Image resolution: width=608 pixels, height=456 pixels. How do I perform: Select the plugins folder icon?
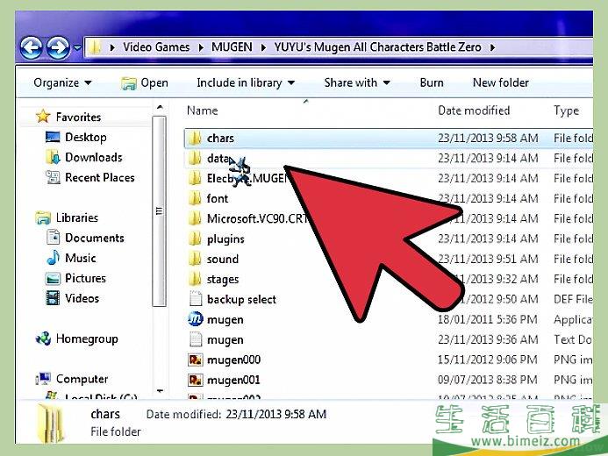pyautogui.click(x=195, y=239)
